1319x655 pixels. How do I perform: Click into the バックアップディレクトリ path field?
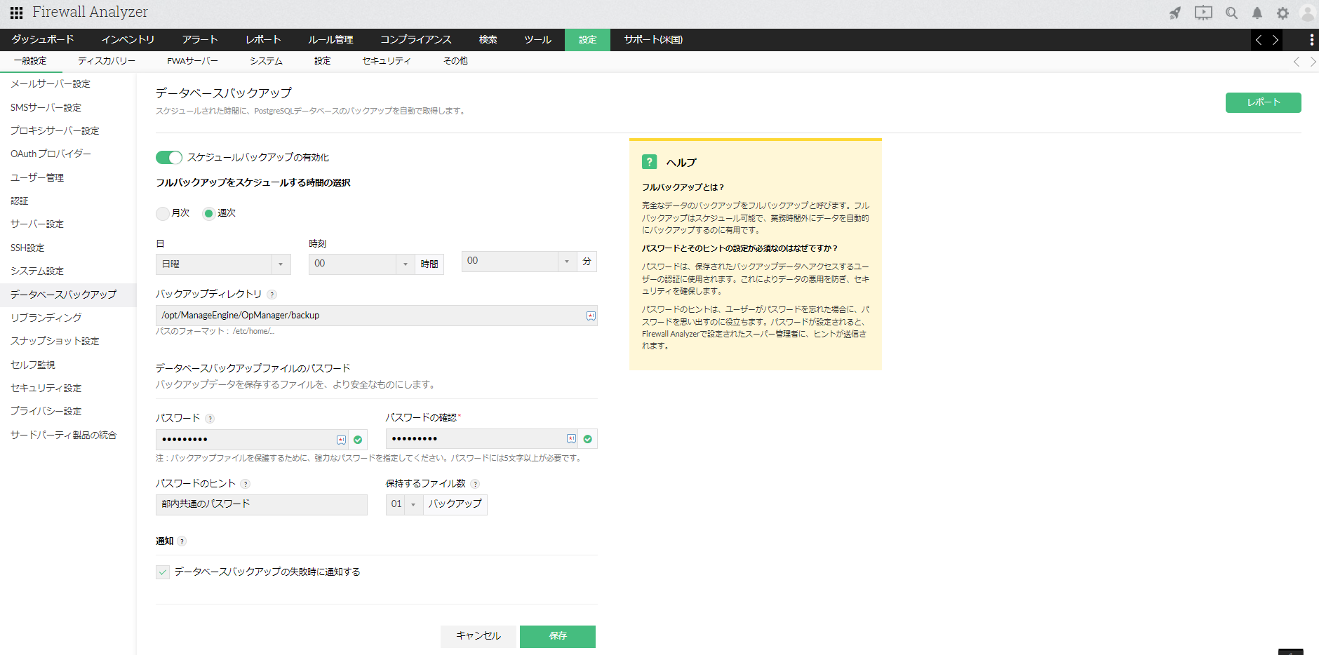[x=368, y=316]
